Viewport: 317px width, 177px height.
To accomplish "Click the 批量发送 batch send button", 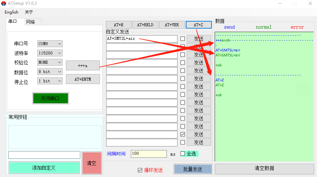I will point(193,169).
